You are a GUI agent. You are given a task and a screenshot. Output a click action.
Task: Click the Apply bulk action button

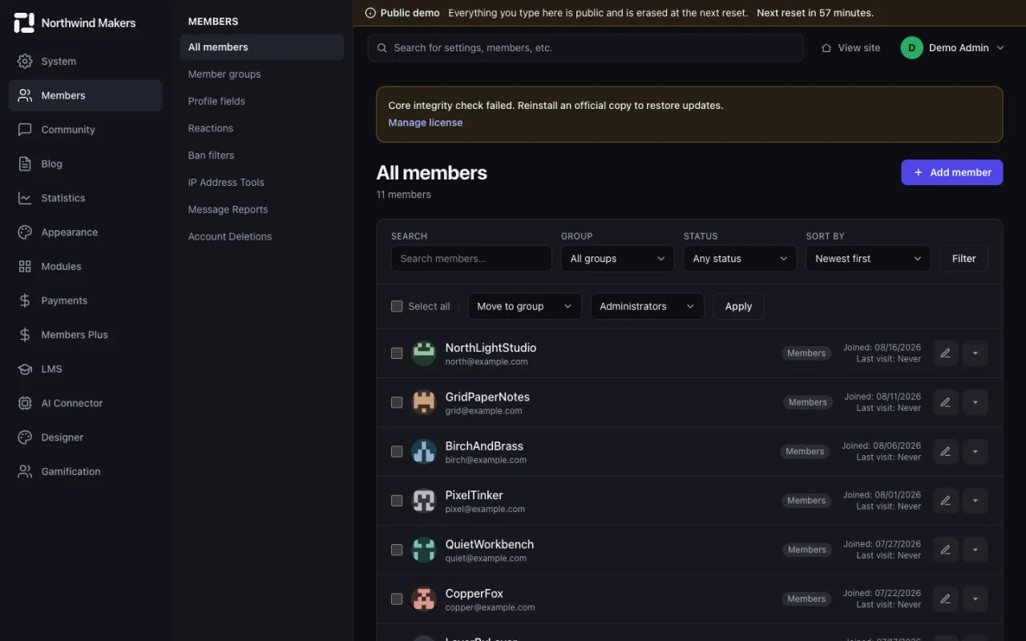pos(738,306)
